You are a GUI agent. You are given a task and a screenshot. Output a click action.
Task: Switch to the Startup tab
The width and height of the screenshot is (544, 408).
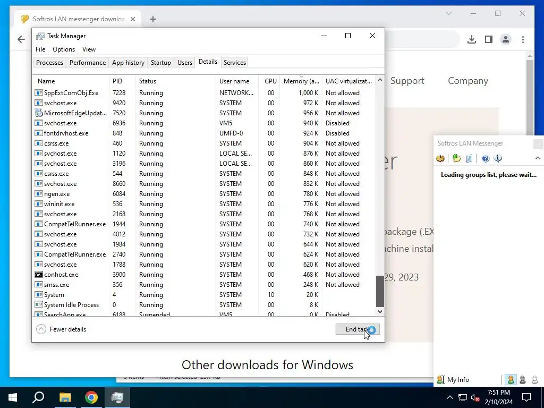coord(160,63)
